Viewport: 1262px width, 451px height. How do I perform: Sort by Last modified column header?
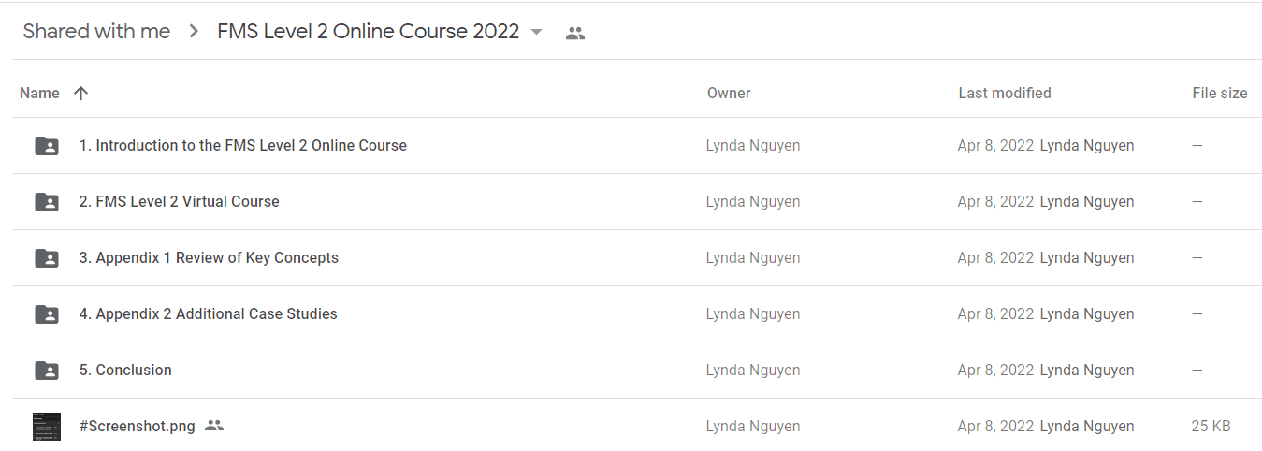point(1005,93)
